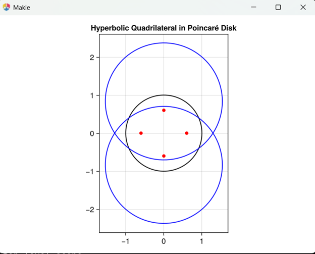Viewport: 315px width, 254px height.
Task: Select the bottom red vertex point
Action: point(164,156)
